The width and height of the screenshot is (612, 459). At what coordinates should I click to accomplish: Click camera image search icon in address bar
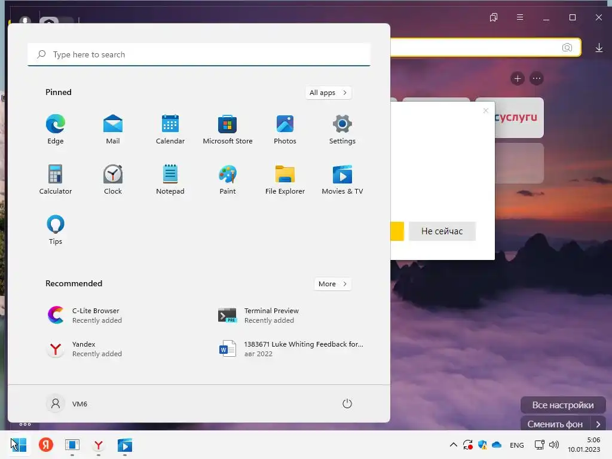[567, 48]
